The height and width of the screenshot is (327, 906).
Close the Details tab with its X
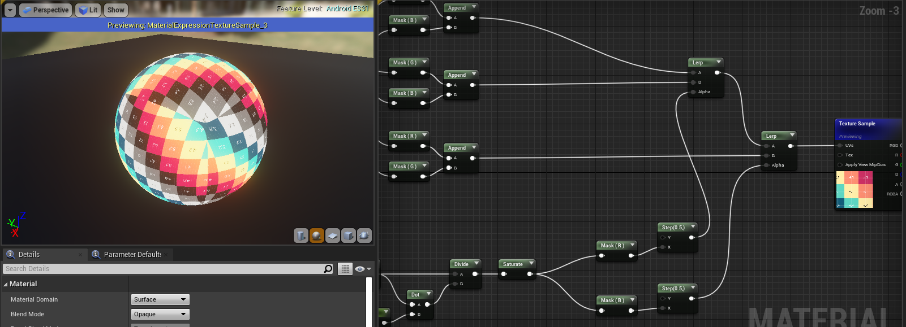pos(80,255)
